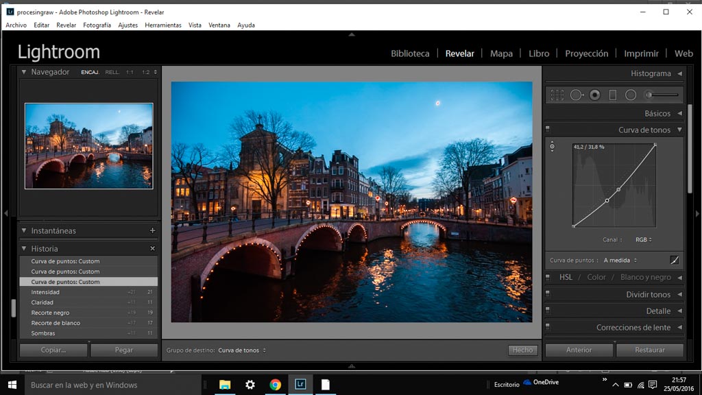
Task: Activate the tone curve targeted adjustment tool
Action: coord(553,147)
